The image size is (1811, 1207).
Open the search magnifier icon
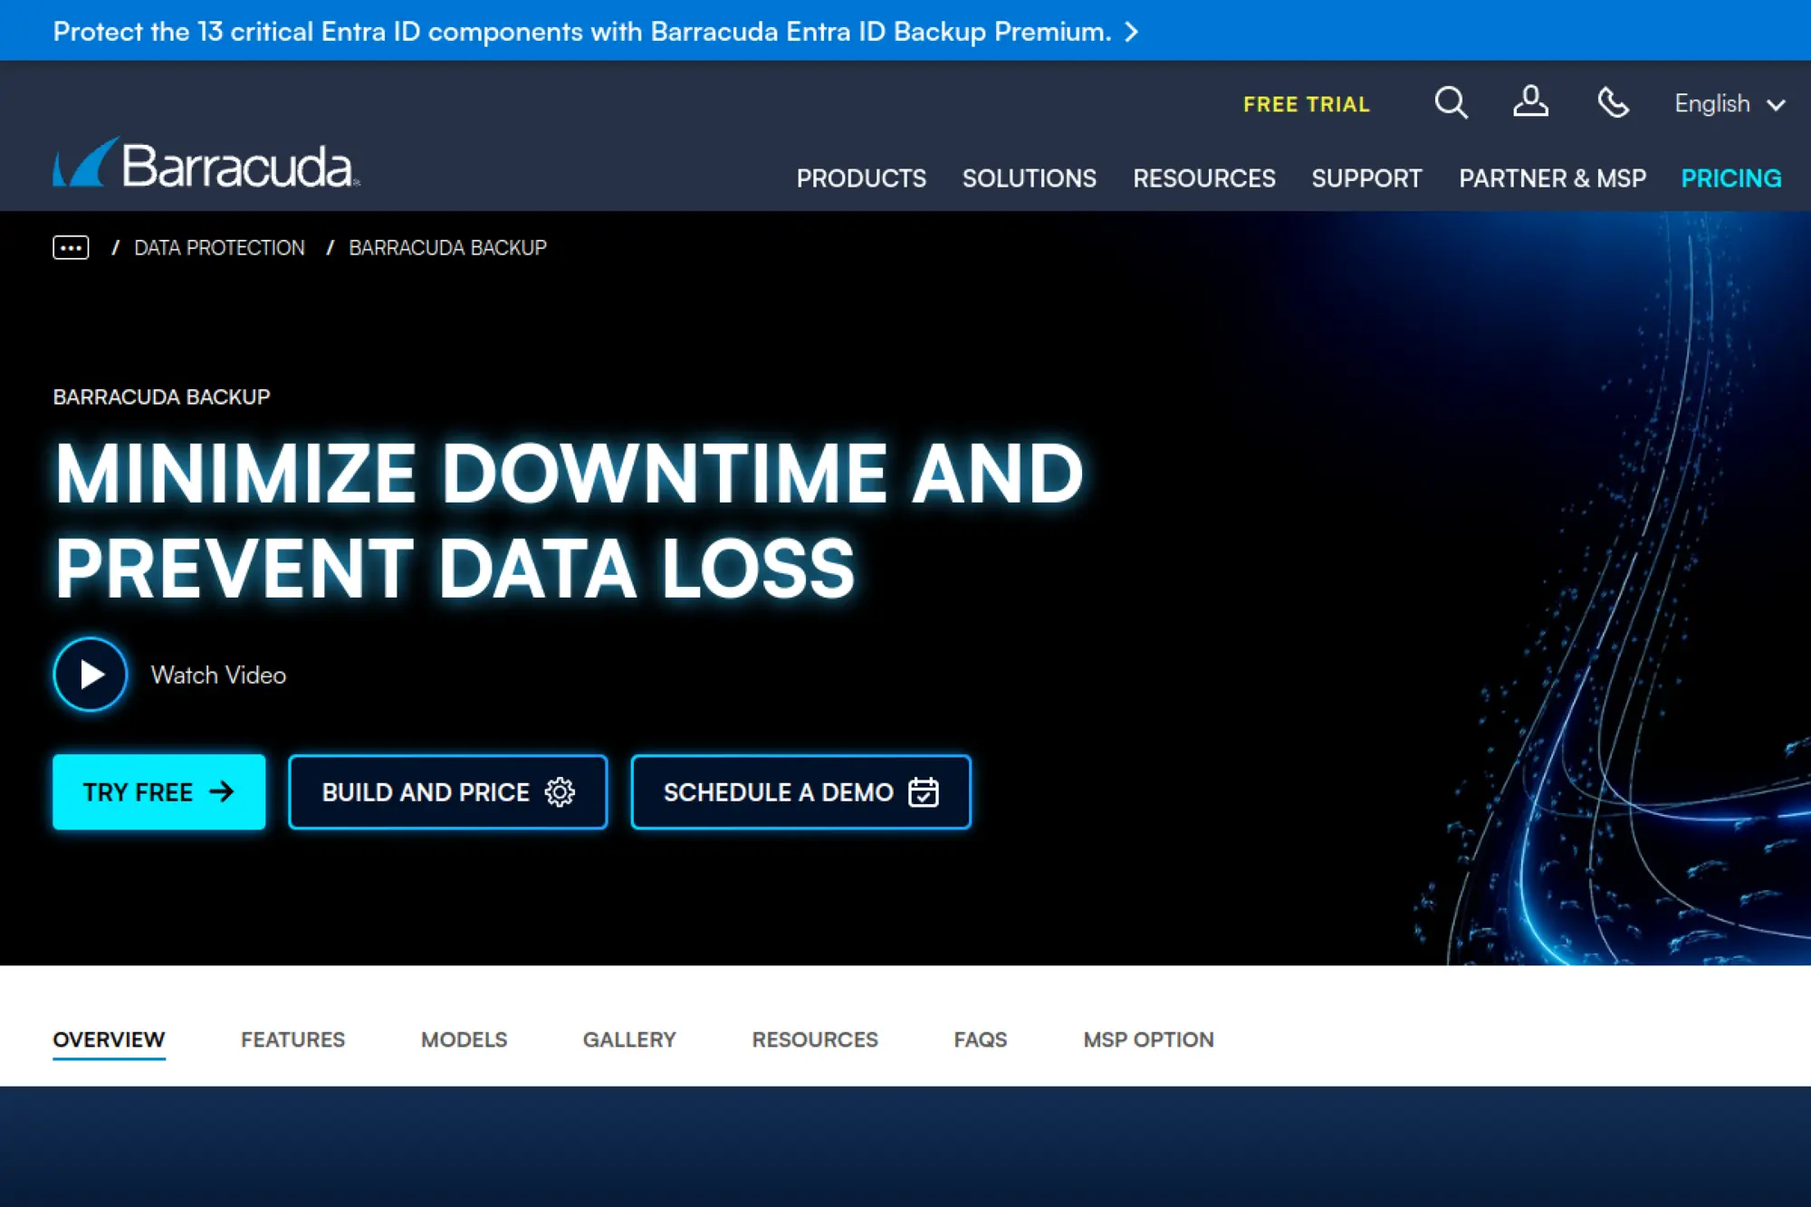click(x=1451, y=102)
